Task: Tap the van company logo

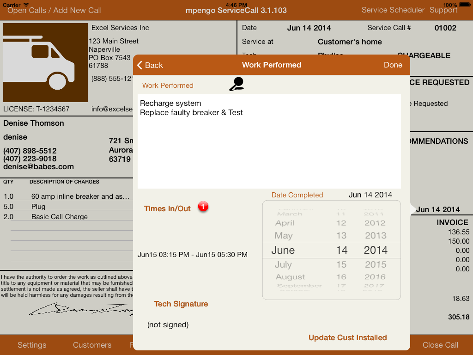Action: tap(45, 62)
